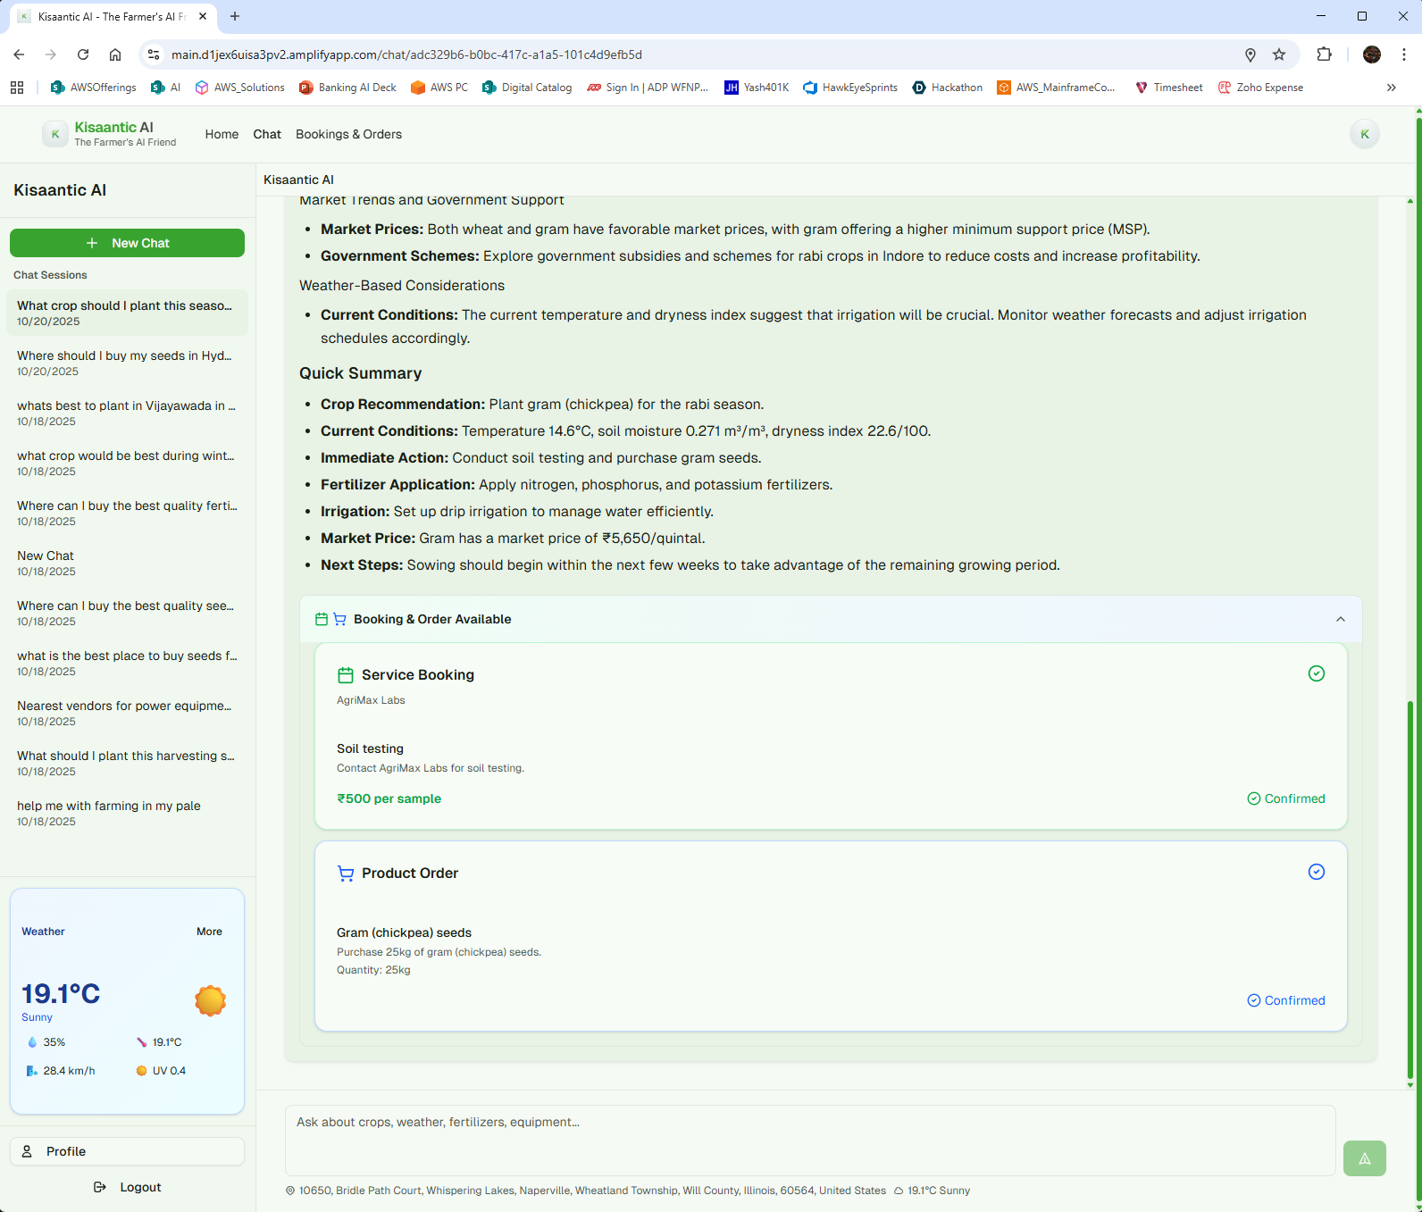The height and width of the screenshot is (1212, 1422).
Task: Click More in the Weather card
Action: click(209, 932)
